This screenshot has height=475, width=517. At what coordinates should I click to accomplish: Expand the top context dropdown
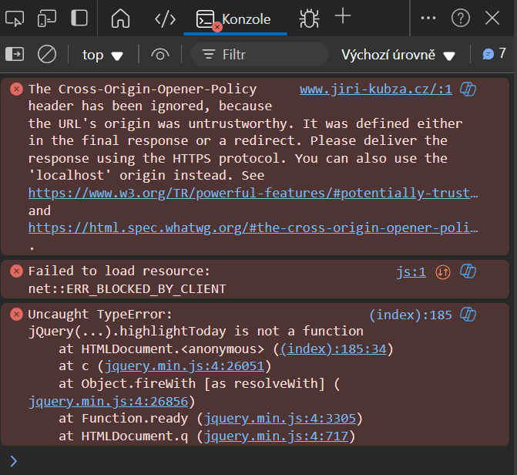(x=102, y=55)
